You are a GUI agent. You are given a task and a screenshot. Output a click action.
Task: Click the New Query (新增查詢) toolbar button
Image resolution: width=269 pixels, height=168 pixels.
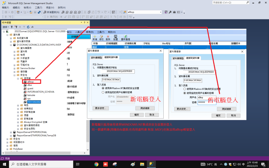click(x=51, y=12)
